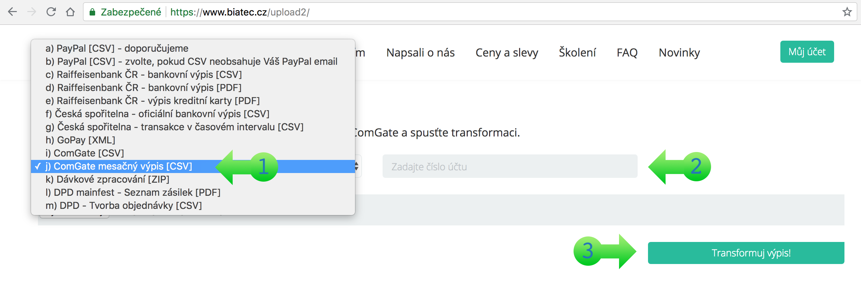The height and width of the screenshot is (284, 861).
Task: Go to the browser home page icon
Action: 70,12
